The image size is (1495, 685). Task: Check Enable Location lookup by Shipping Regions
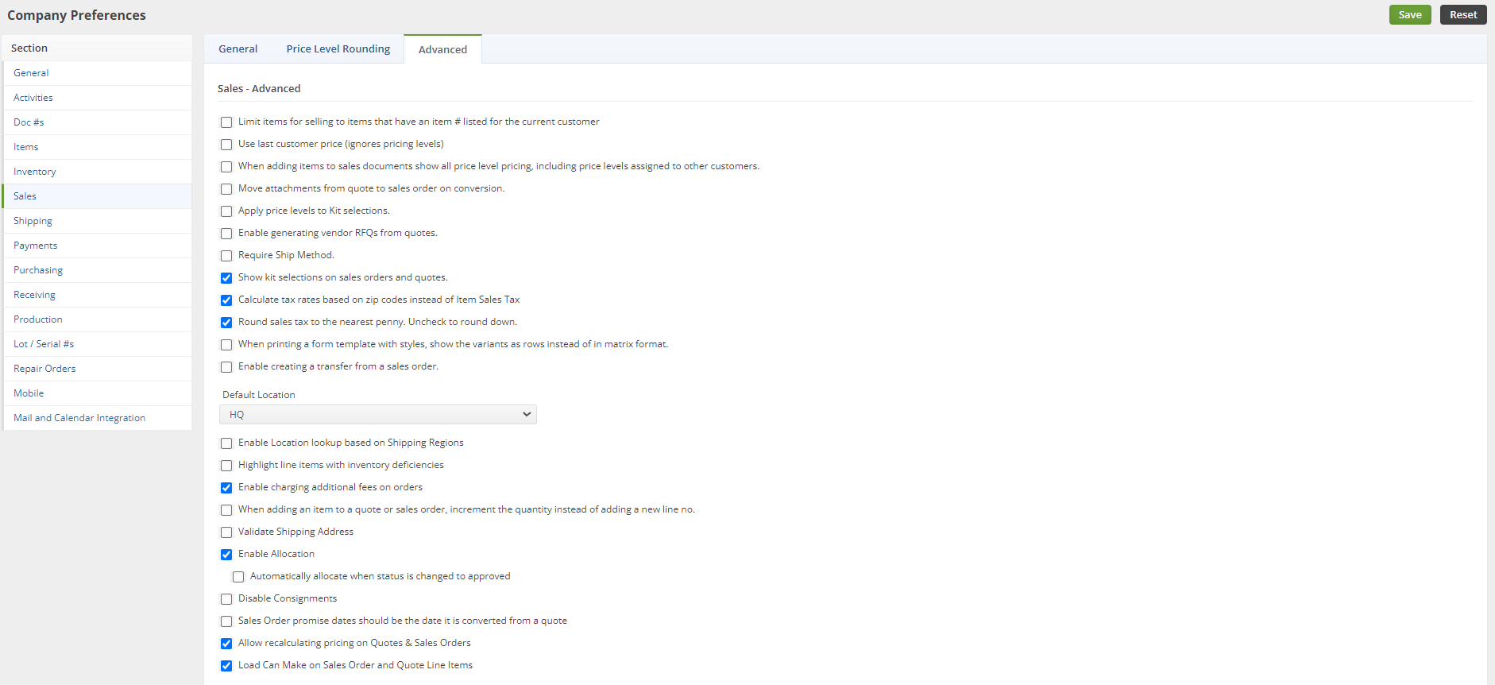226,443
